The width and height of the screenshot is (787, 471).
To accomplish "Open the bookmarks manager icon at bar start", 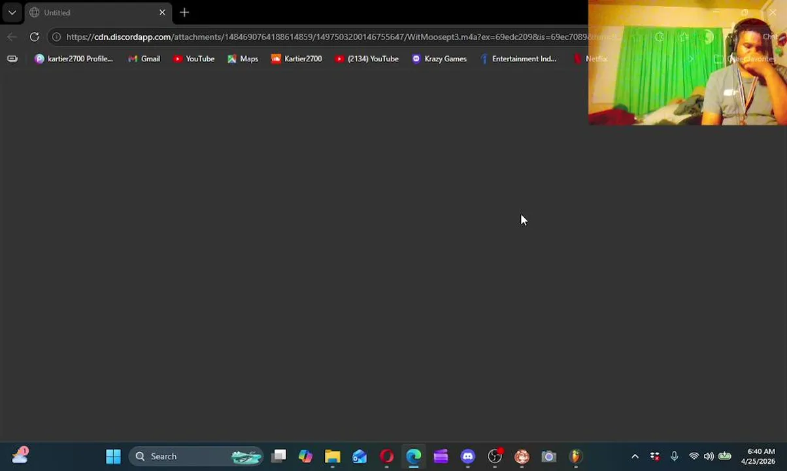I will click(12, 59).
